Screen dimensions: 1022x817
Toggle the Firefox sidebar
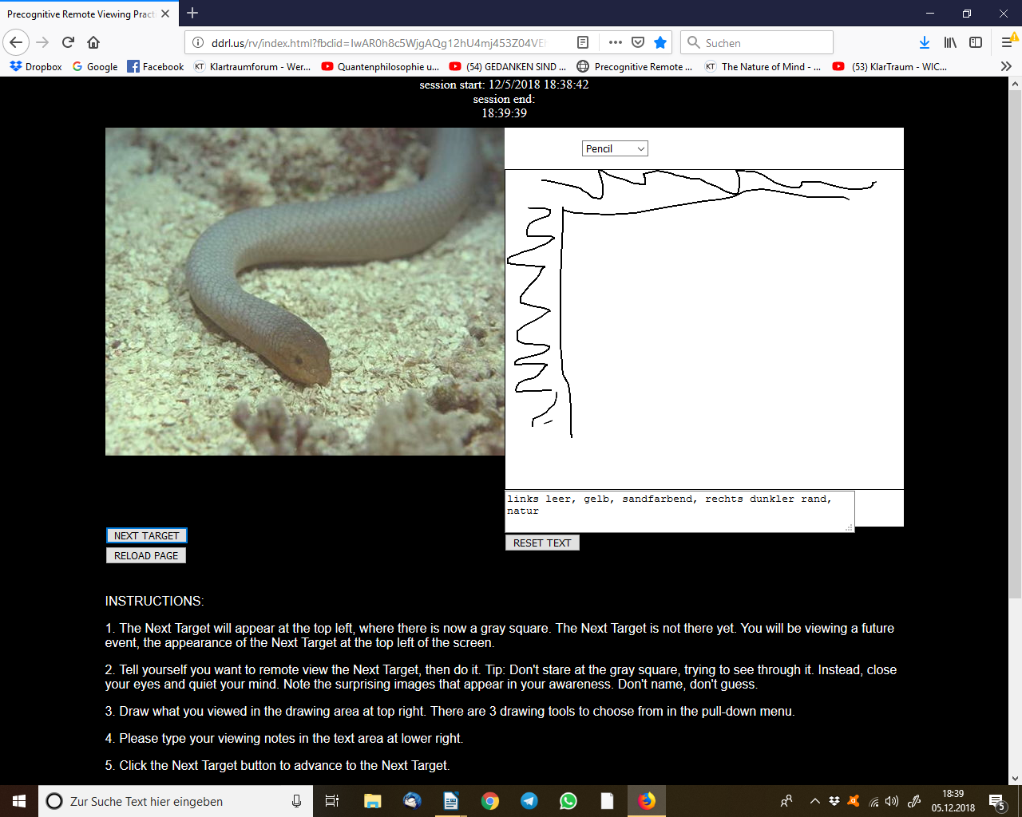point(976,42)
